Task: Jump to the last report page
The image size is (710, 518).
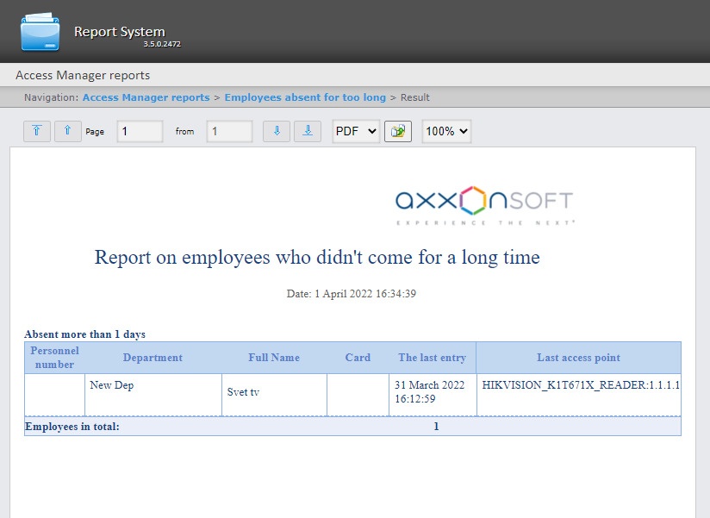Action: (x=308, y=131)
